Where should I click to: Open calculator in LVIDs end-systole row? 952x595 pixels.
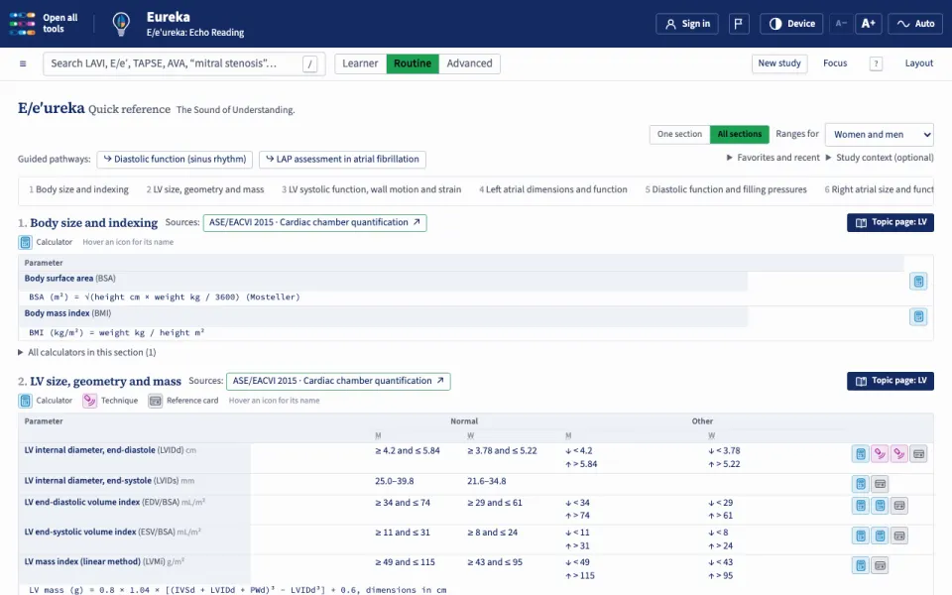[861, 484]
